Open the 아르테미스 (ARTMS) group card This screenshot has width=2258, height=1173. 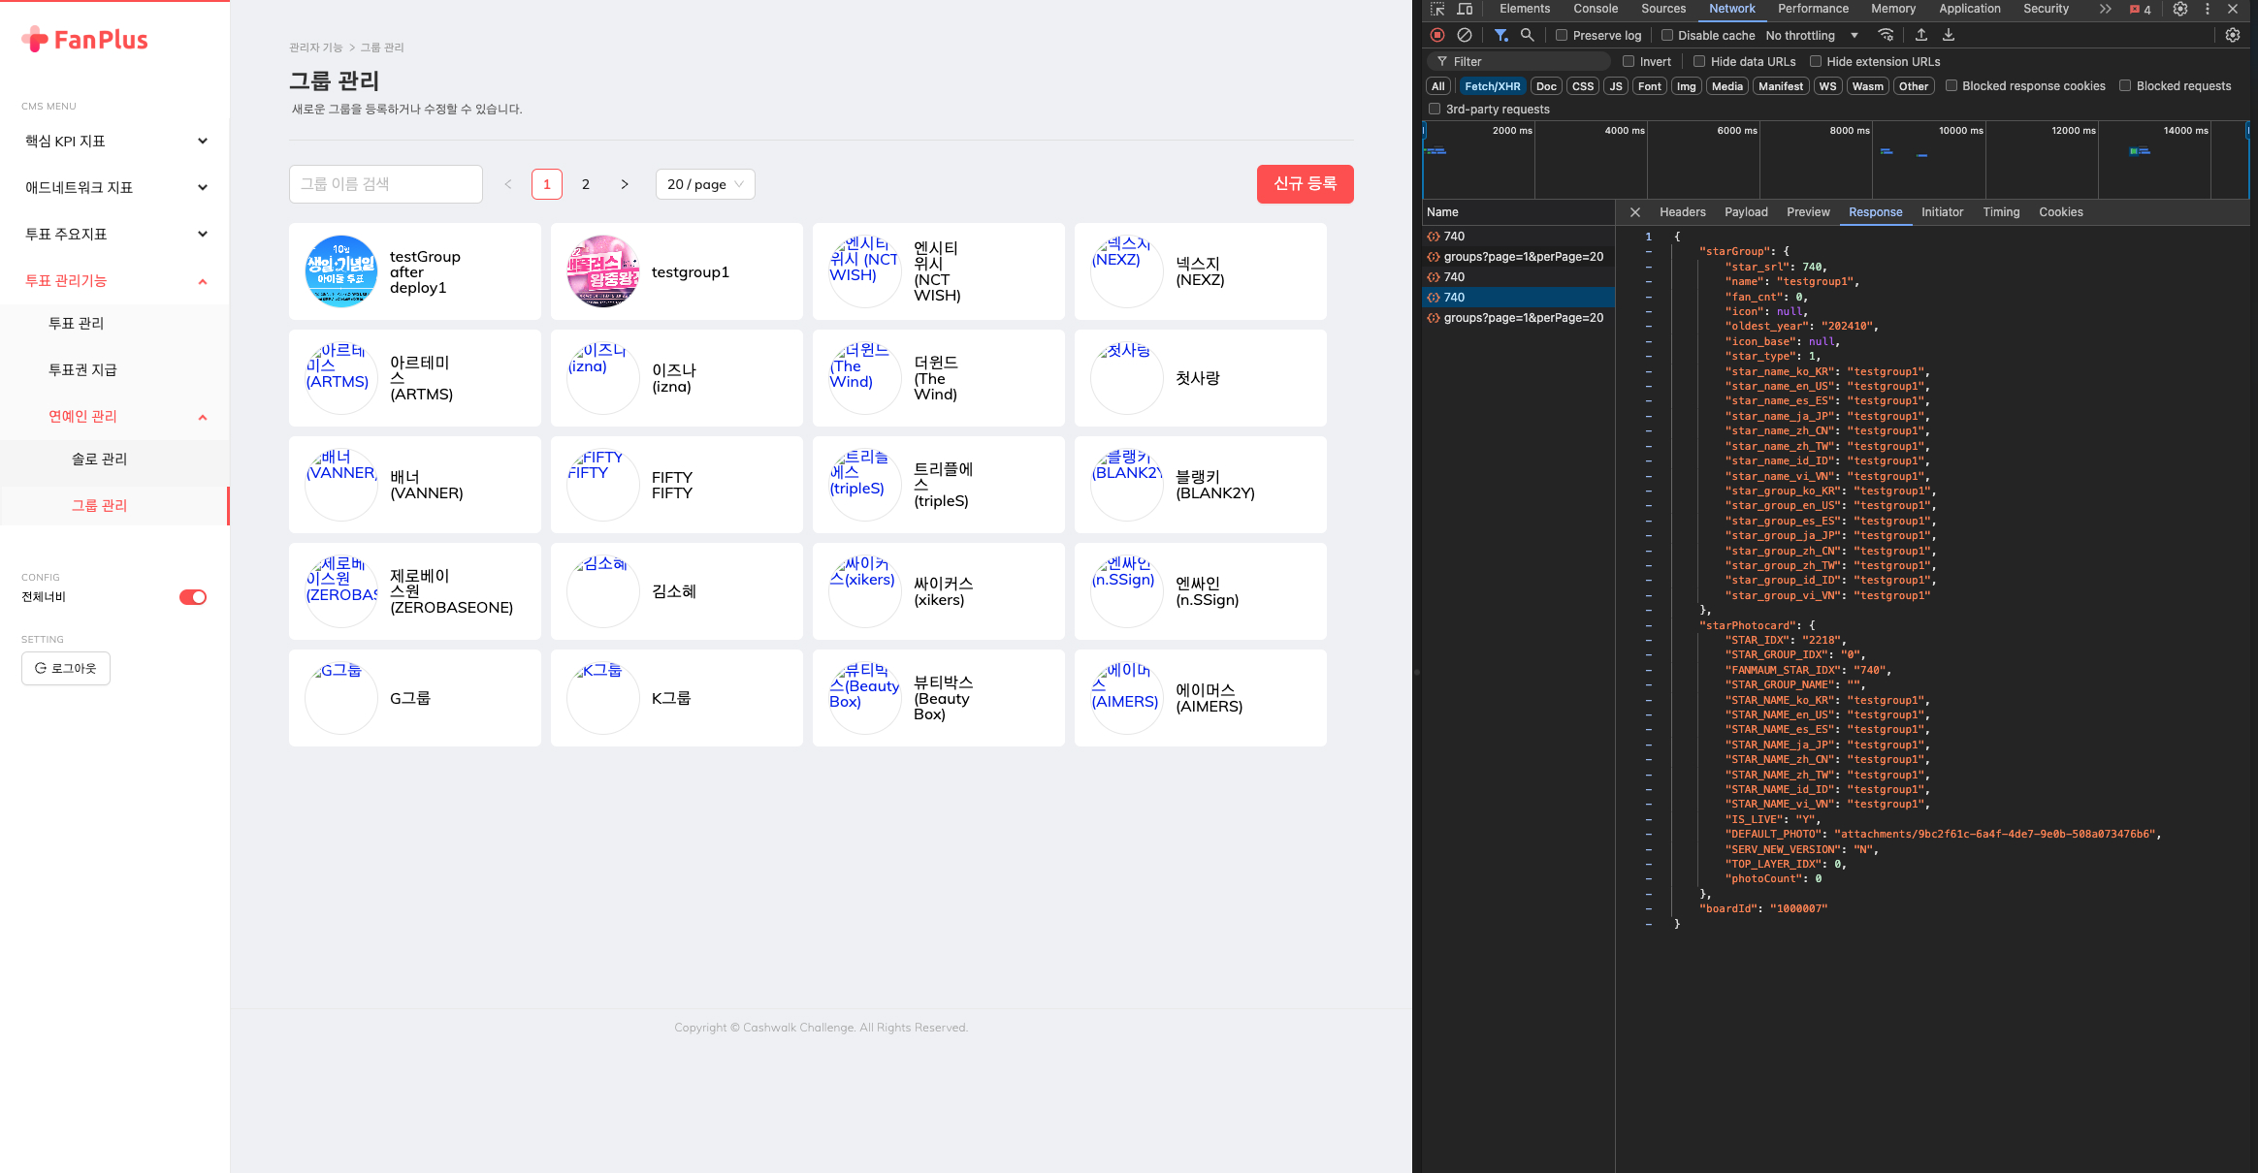click(x=415, y=378)
